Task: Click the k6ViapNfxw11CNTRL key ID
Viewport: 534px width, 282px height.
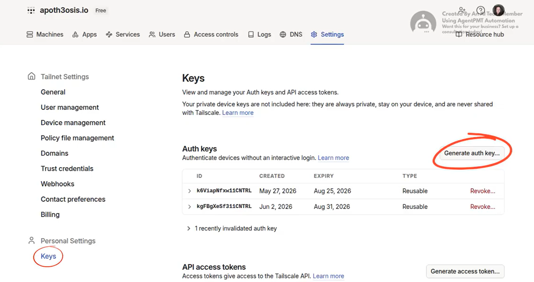Action: click(x=224, y=191)
